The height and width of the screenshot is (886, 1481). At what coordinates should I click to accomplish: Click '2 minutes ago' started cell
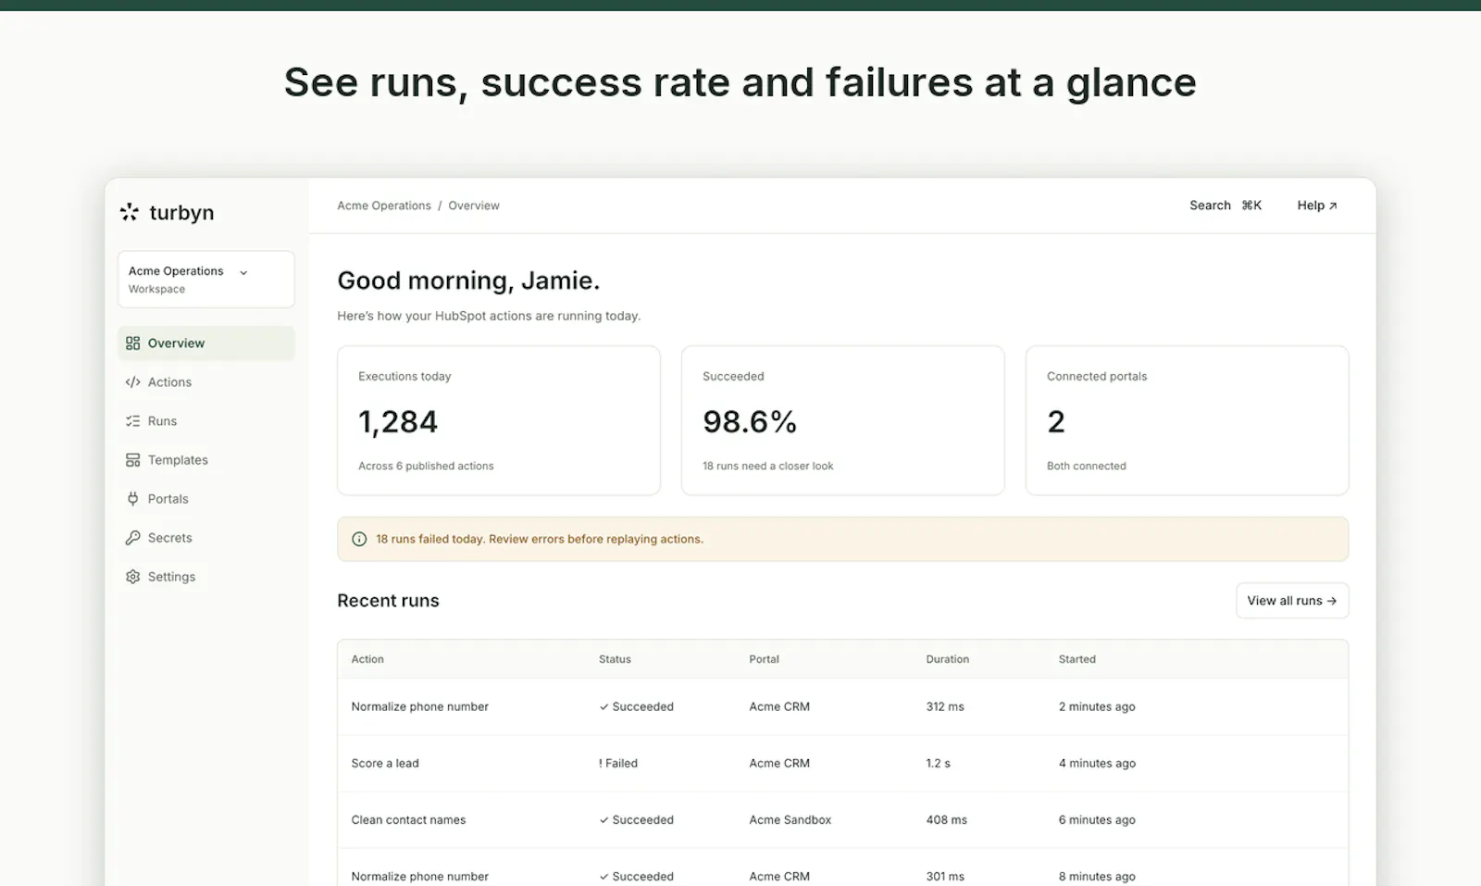click(1097, 706)
